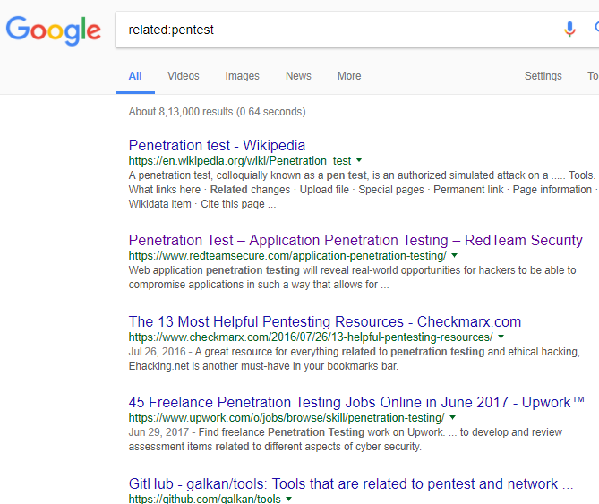This screenshot has width=599, height=504.
Task: Click the Google logo
Action: (53, 30)
